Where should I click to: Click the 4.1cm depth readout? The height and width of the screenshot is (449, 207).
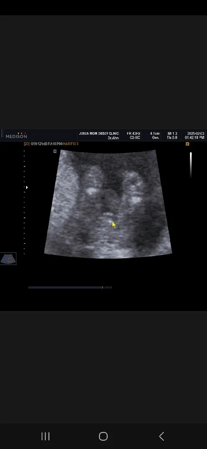click(155, 134)
